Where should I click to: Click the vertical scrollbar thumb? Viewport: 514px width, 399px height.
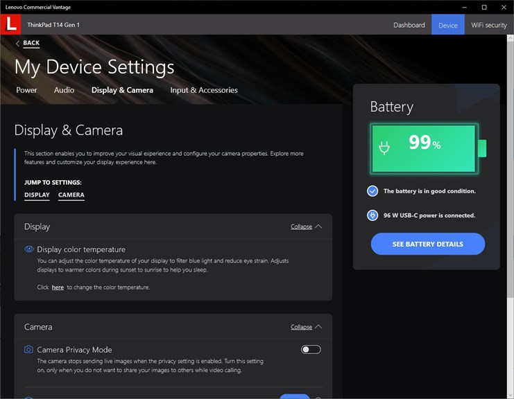click(x=511, y=169)
